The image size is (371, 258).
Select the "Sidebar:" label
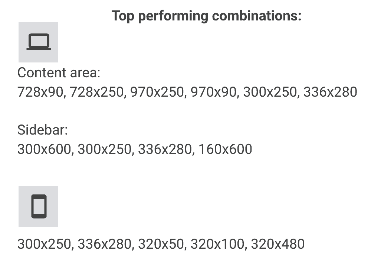(43, 130)
